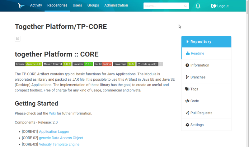
Task: Go to the Branches sidebar entry
Action: [x=206, y=77]
